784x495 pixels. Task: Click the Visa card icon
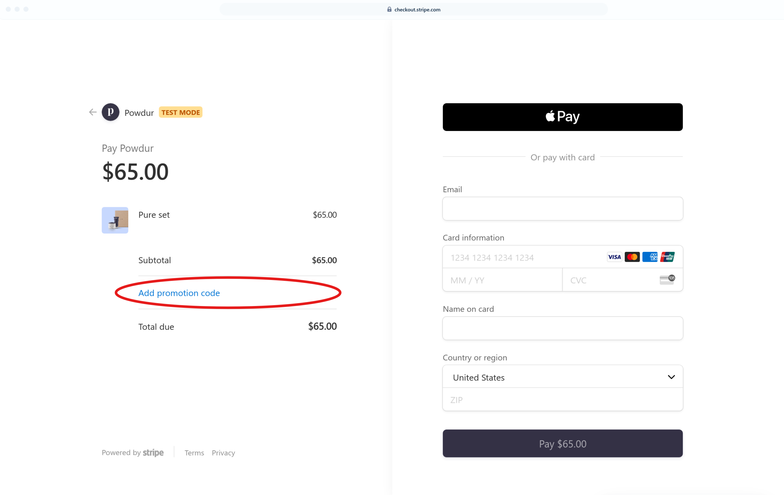click(614, 257)
